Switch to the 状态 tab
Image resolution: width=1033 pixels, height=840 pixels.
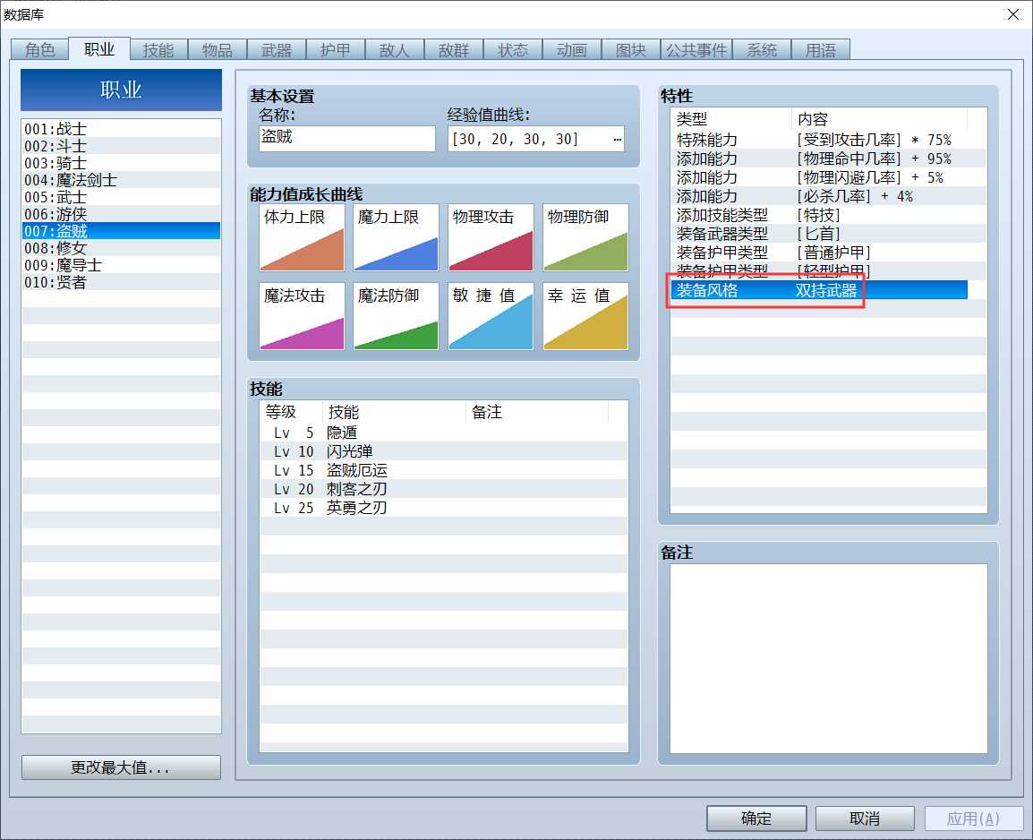tap(513, 50)
